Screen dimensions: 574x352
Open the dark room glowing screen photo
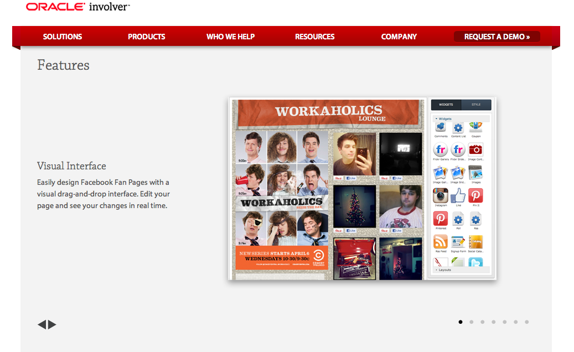[x=401, y=154]
